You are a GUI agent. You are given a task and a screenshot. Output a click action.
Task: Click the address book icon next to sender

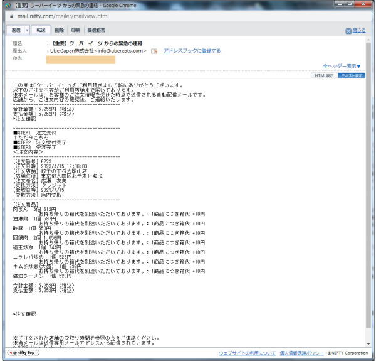click(x=154, y=51)
